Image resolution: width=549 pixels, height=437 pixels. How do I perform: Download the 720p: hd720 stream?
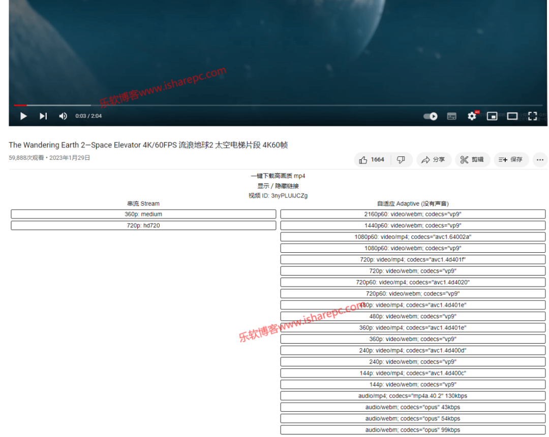click(x=143, y=225)
